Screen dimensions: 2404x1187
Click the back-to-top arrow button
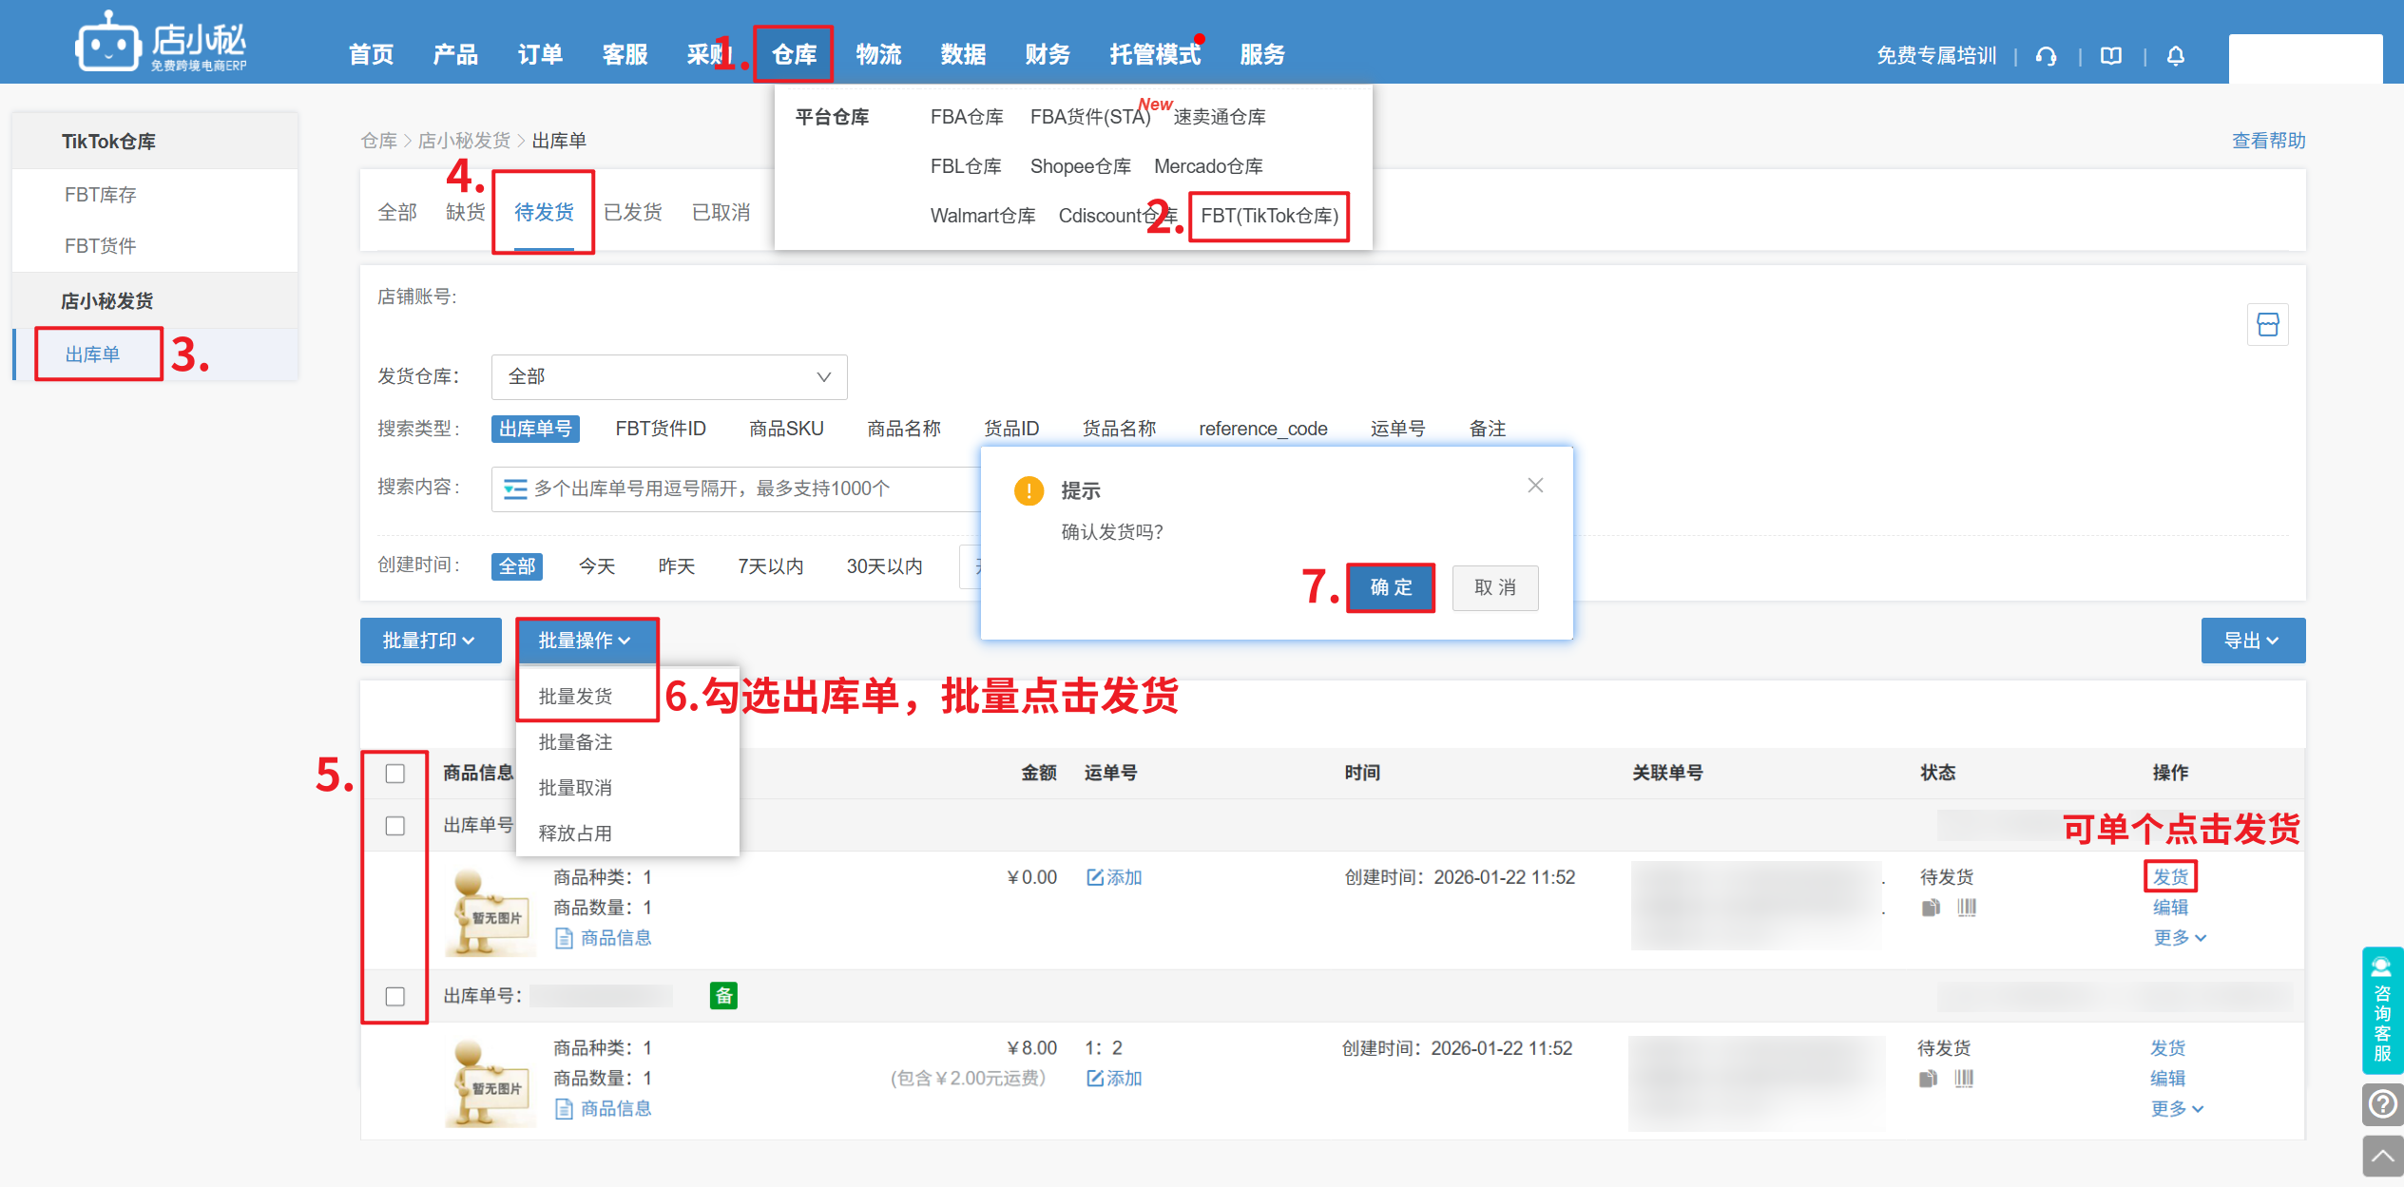coord(2382,1156)
